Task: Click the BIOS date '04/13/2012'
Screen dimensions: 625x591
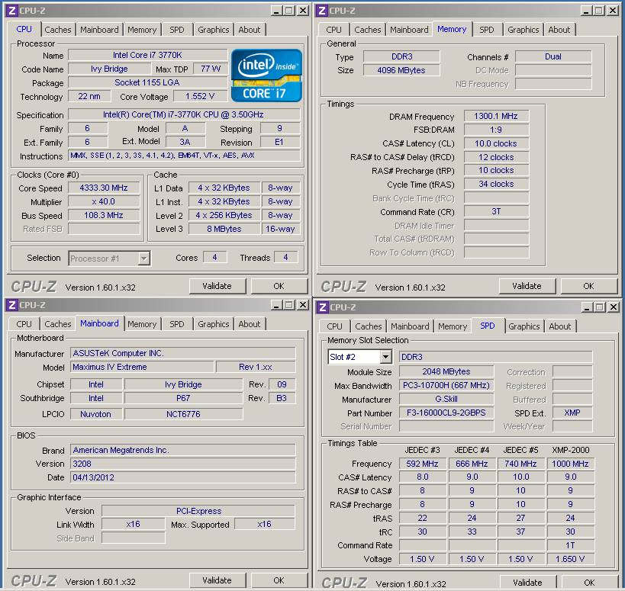Action: tap(183, 477)
